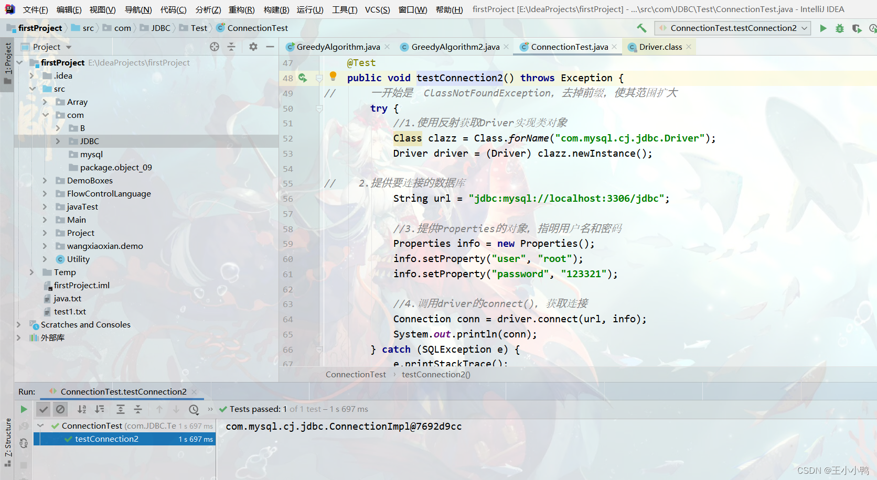Viewport: 877px width, 480px height.
Task: Click ConnectionTest breadcrumb in navigation bar
Action: [x=258, y=28]
